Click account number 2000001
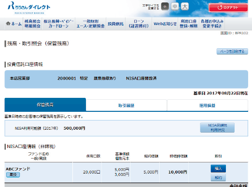This screenshot has height=187, width=252. tap(67, 79)
